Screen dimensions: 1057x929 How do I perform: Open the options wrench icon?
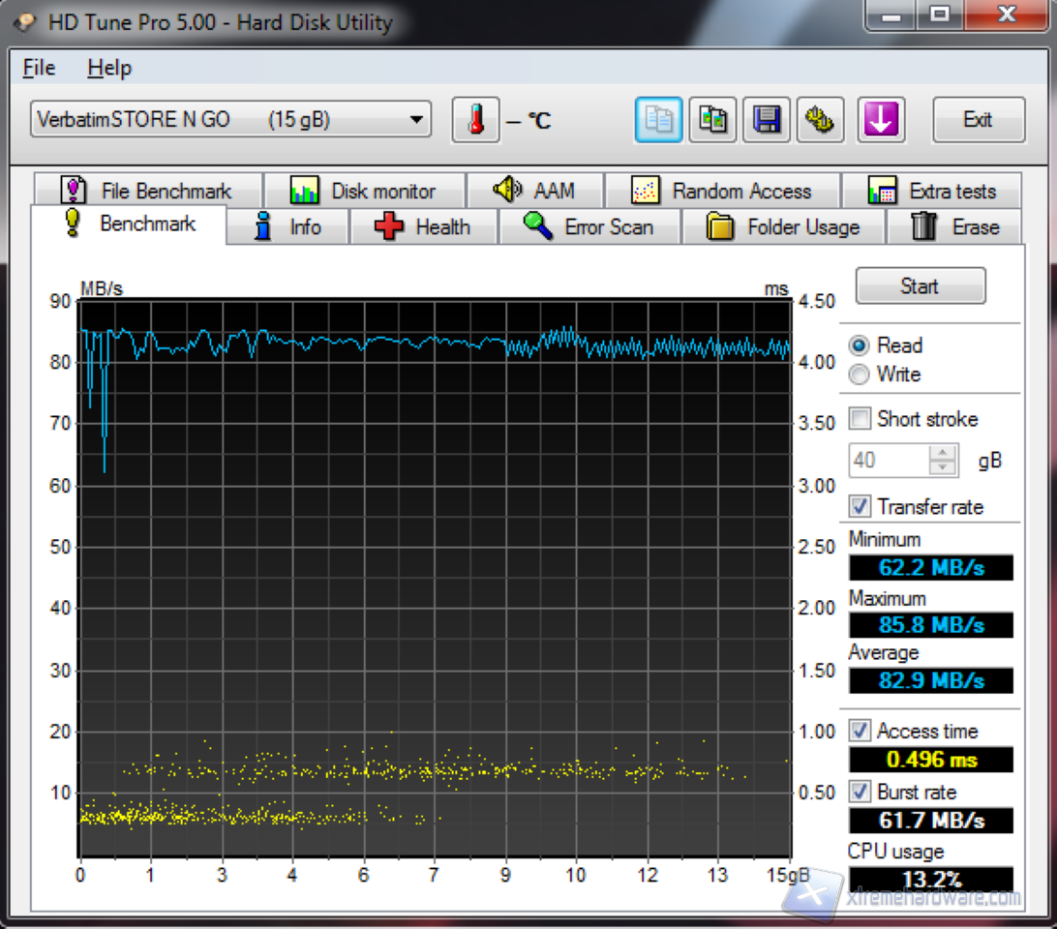coord(821,120)
